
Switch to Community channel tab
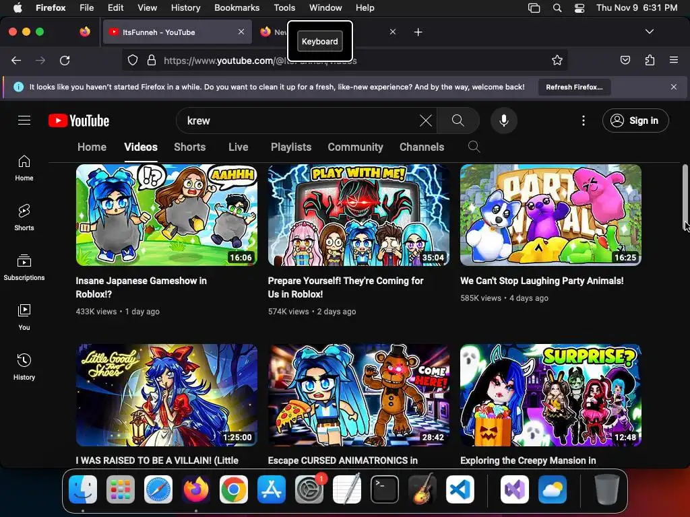pyautogui.click(x=355, y=147)
